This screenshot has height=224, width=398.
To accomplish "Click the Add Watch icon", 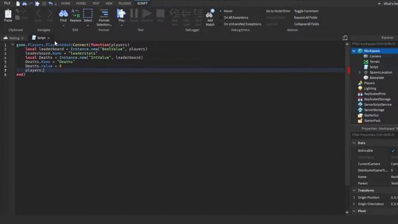I will click(210, 14).
